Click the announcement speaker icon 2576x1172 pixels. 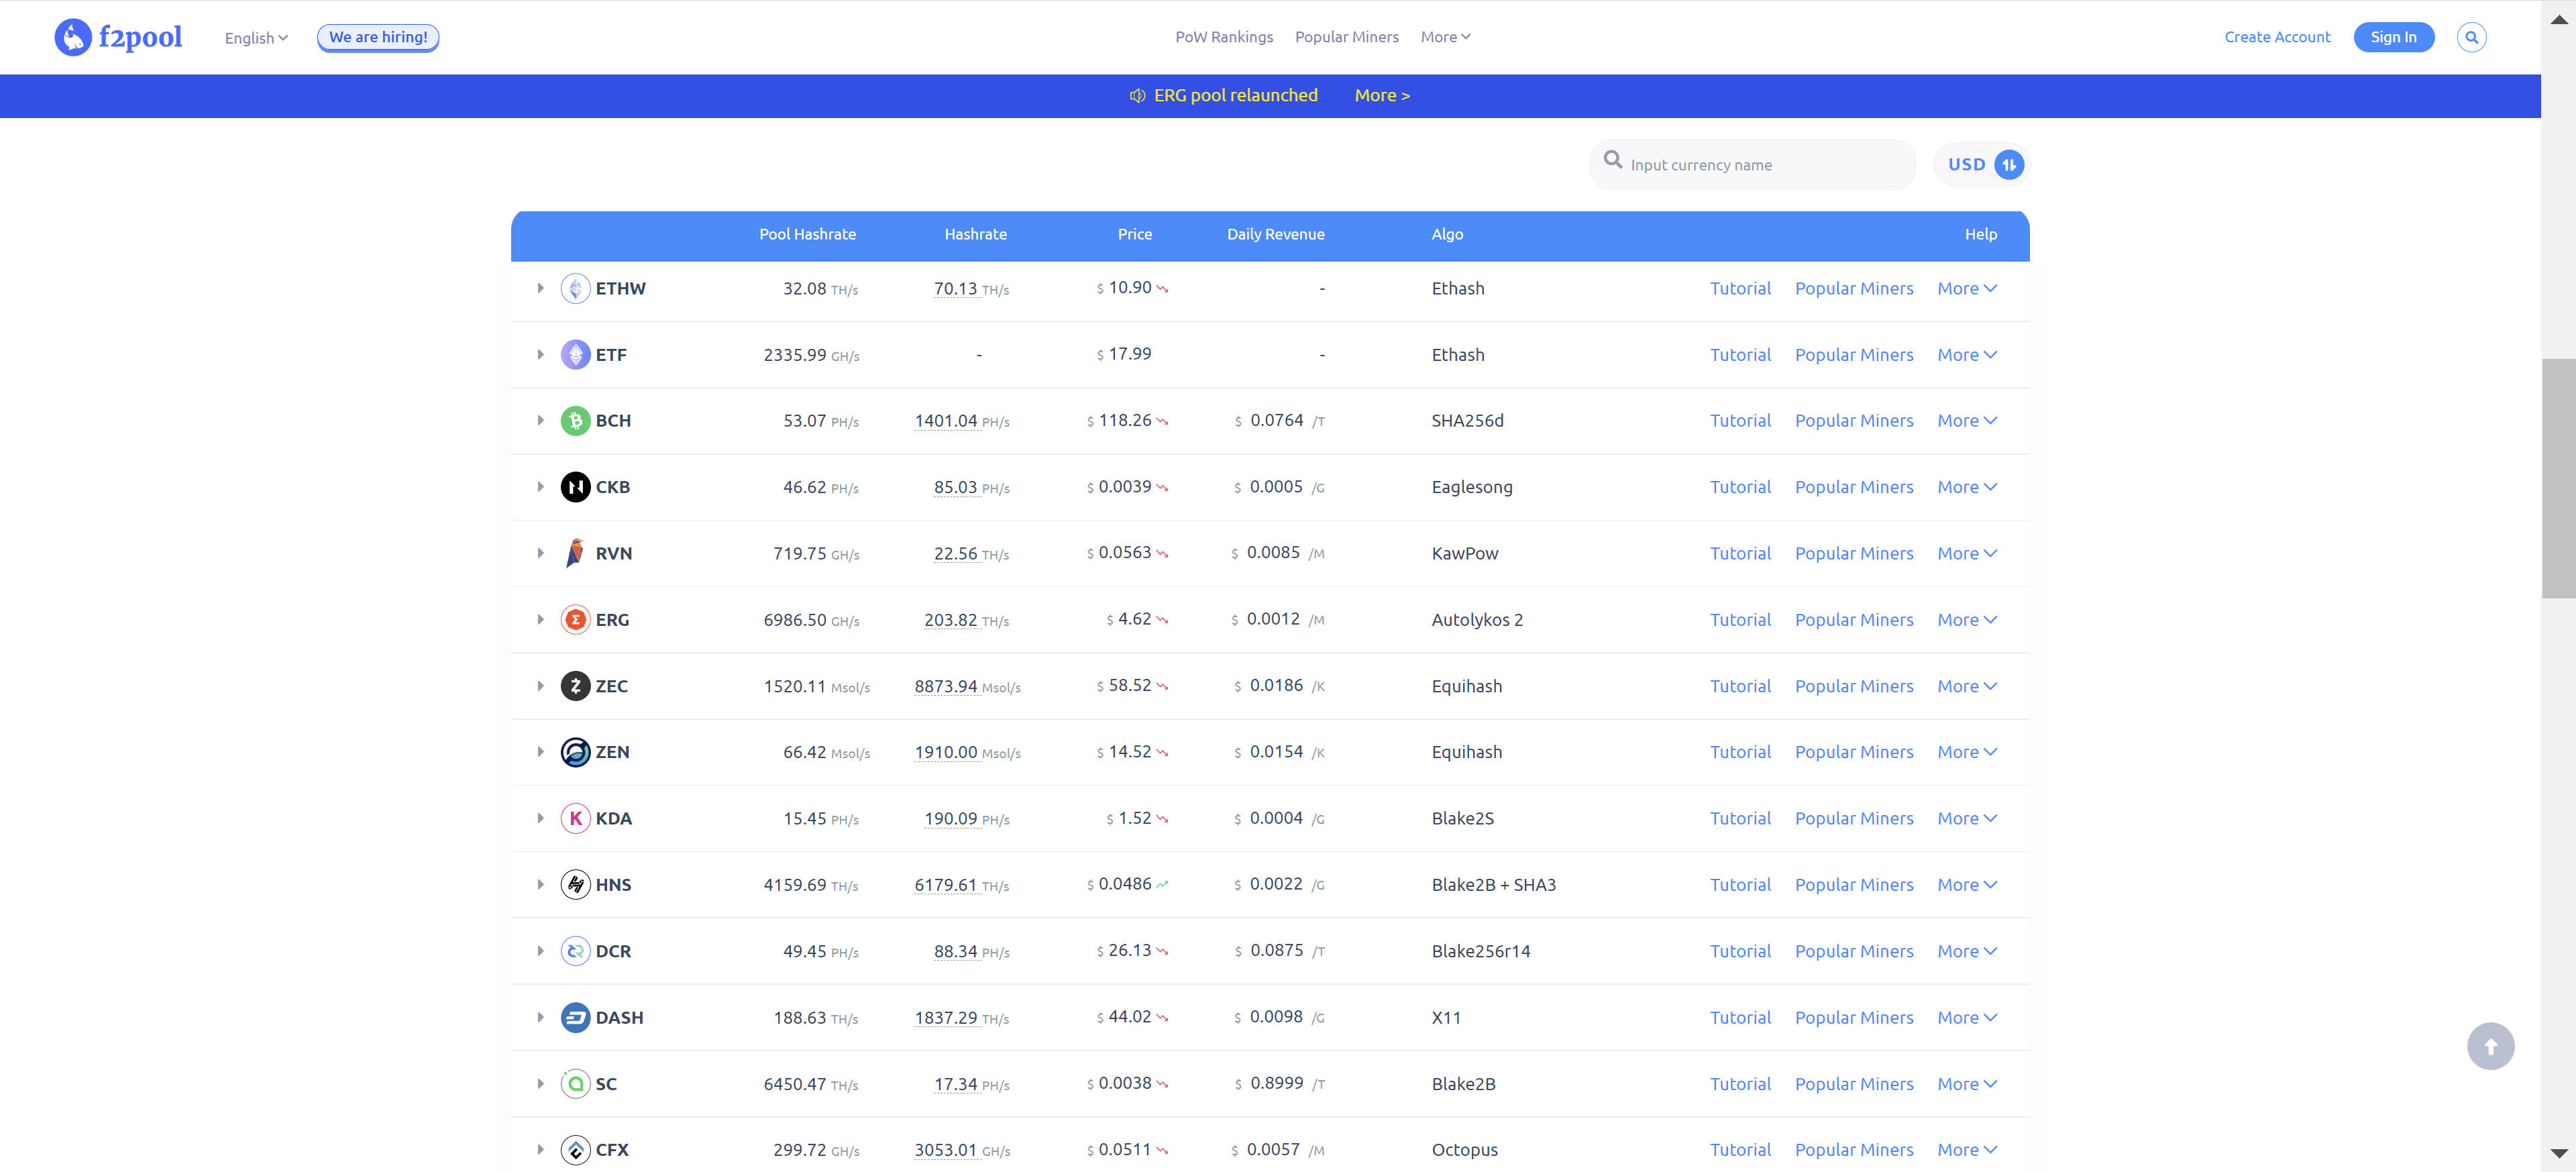[x=1137, y=96]
